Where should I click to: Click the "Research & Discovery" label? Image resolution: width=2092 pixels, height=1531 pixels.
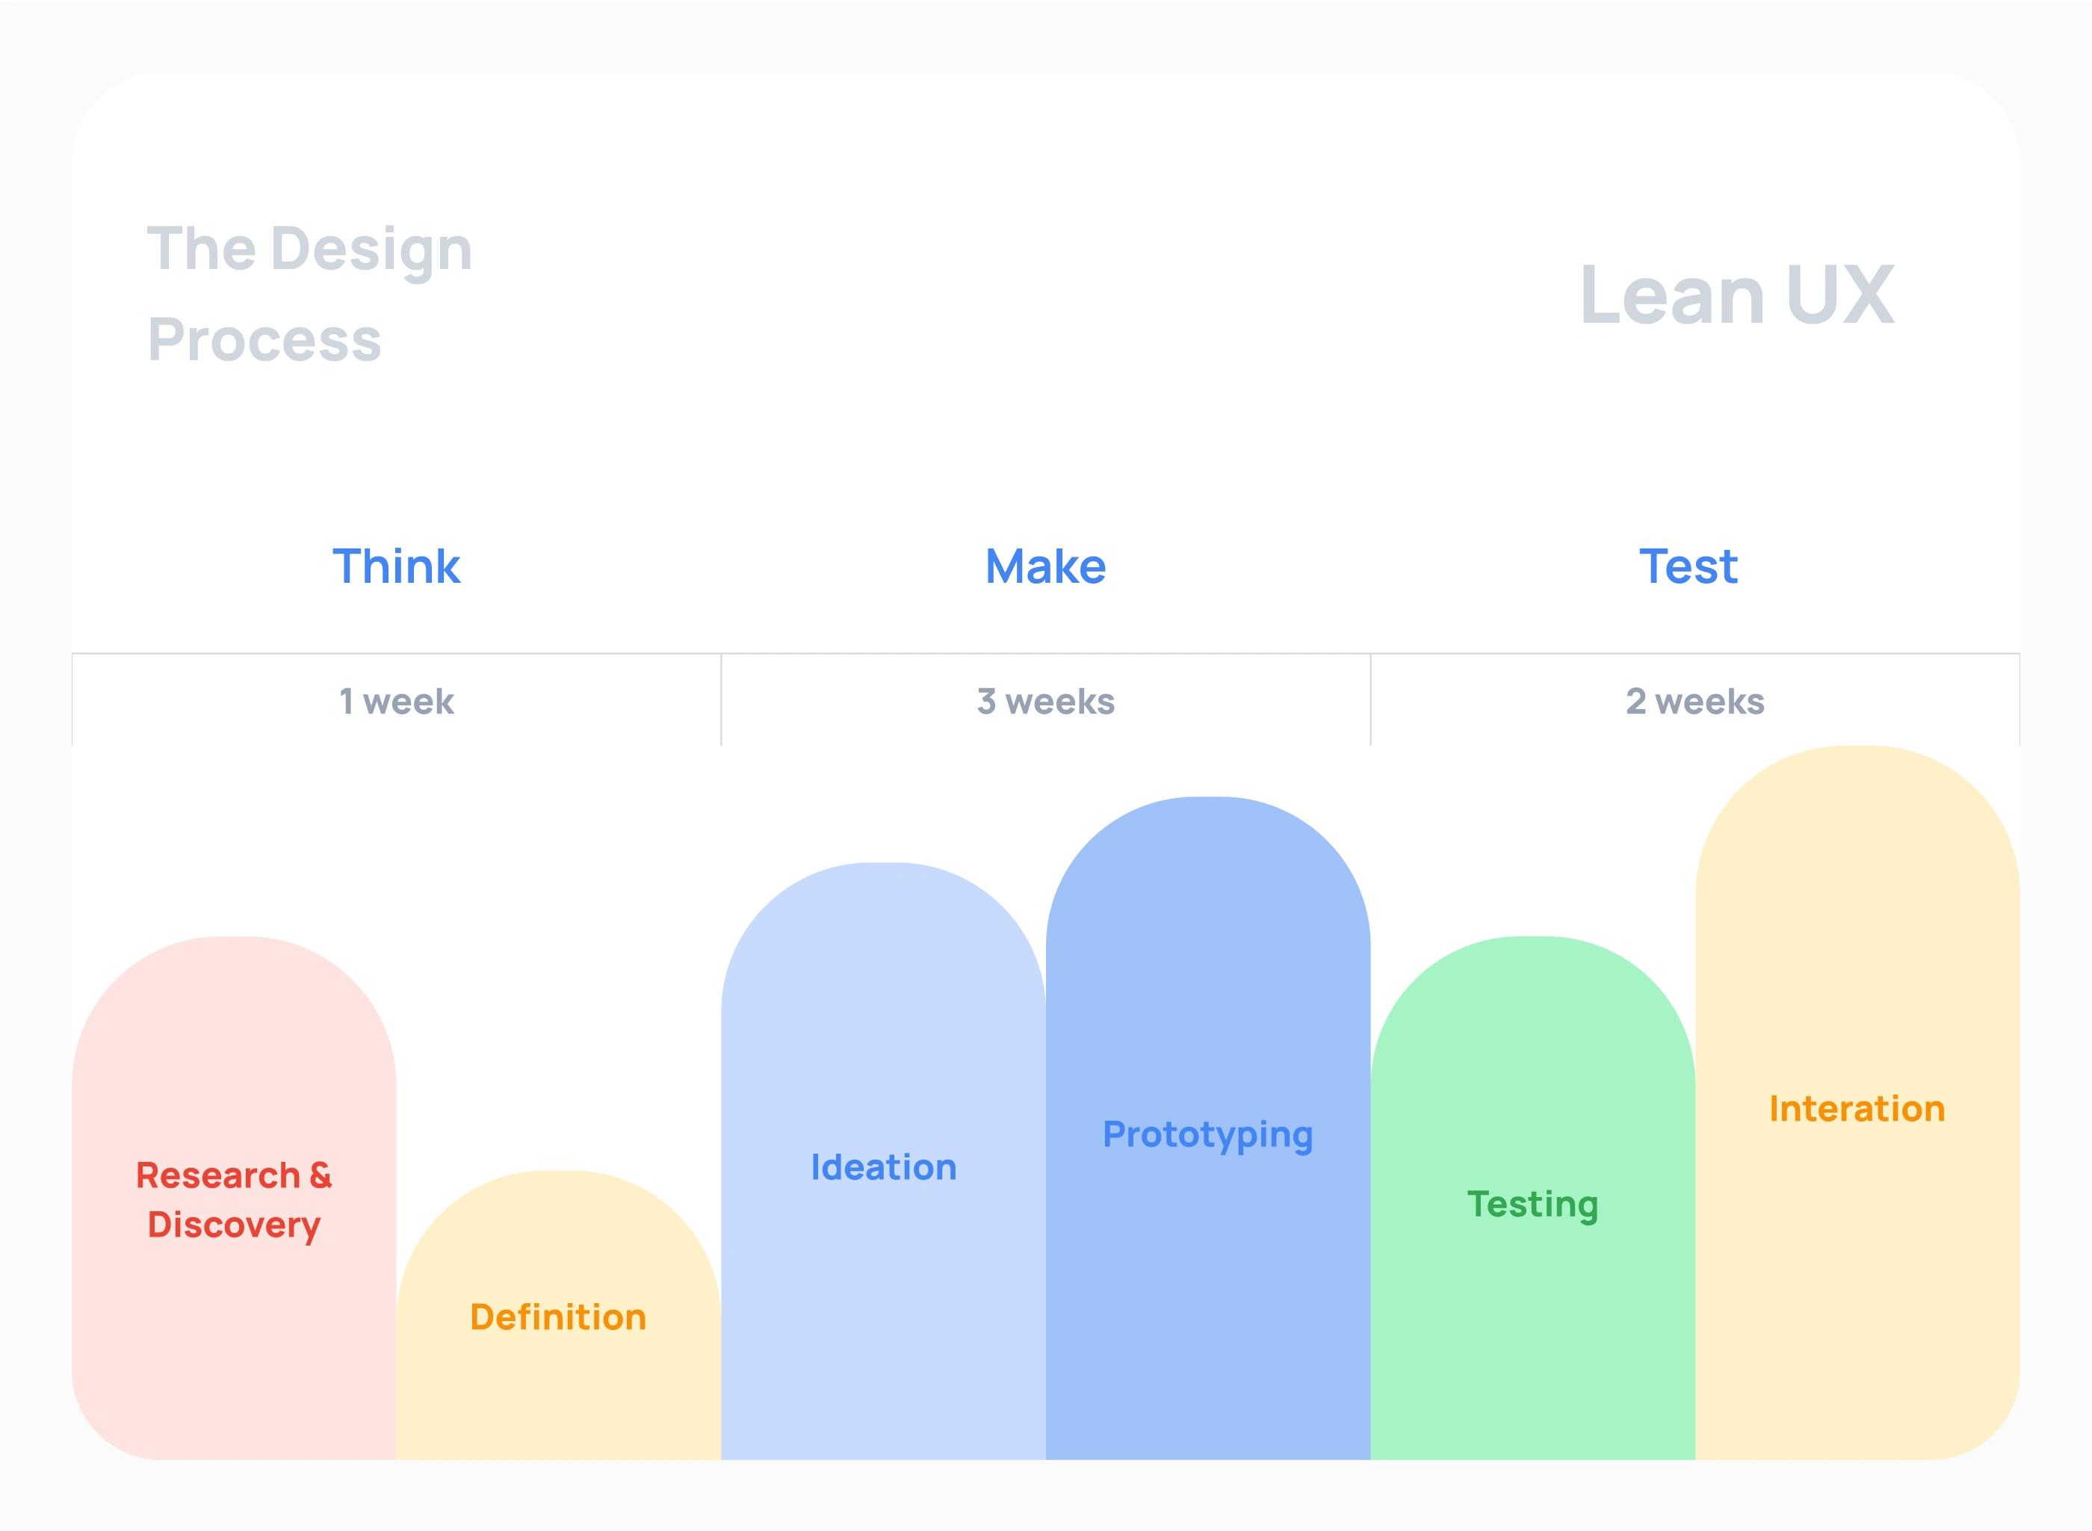click(x=233, y=1199)
